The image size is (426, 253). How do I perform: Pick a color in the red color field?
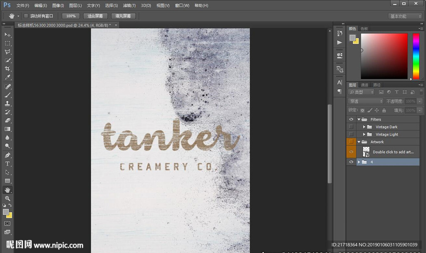[384, 56]
